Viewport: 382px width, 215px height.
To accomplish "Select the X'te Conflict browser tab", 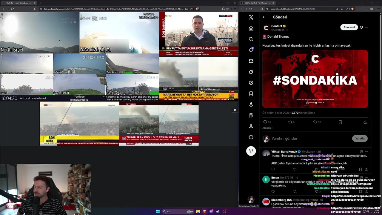I will [x=258, y=3].
